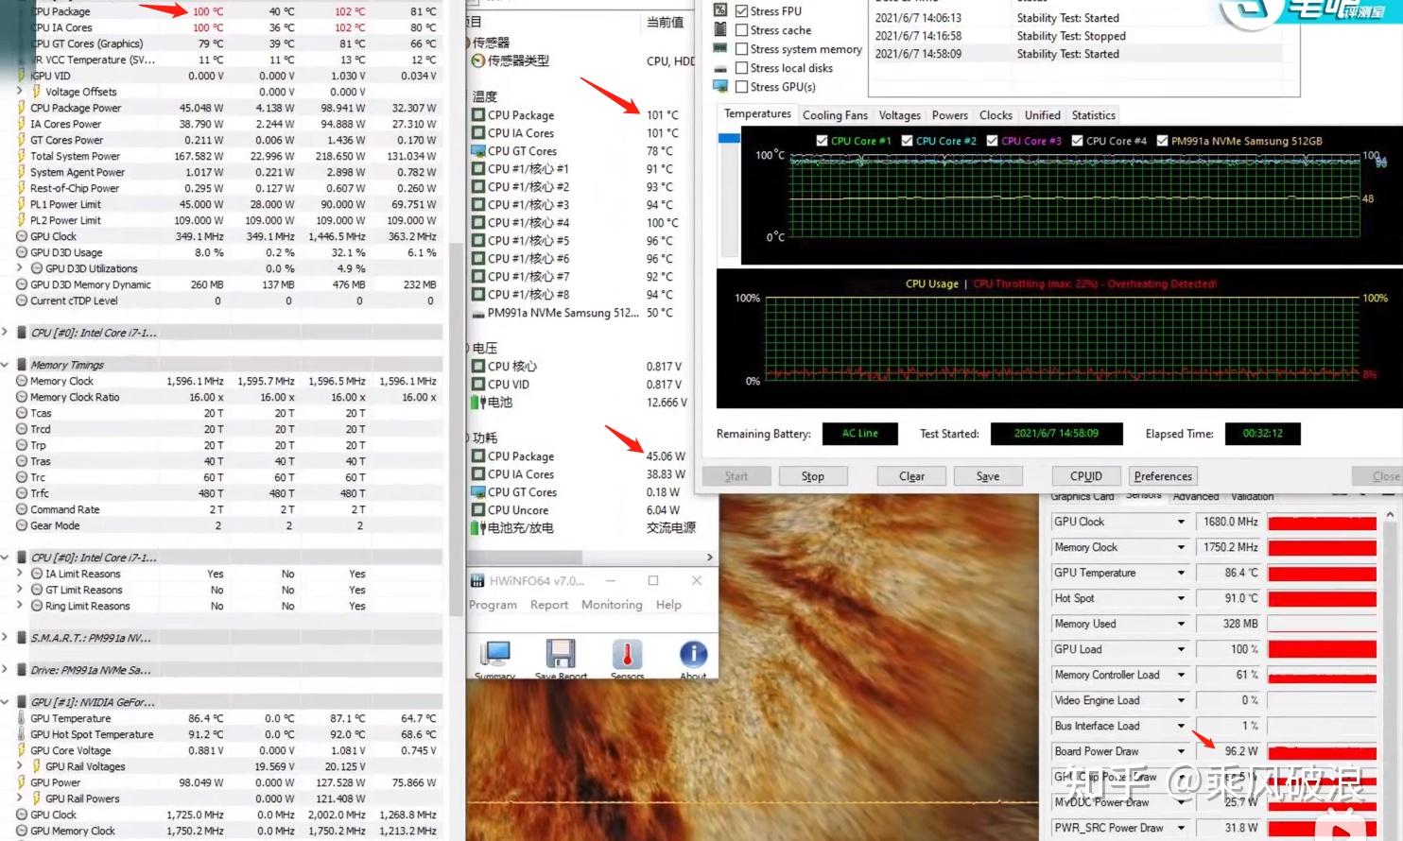
Task: Click the thermometer icon beside GPU Temperature in HWiNFO
Action: click(x=22, y=718)
